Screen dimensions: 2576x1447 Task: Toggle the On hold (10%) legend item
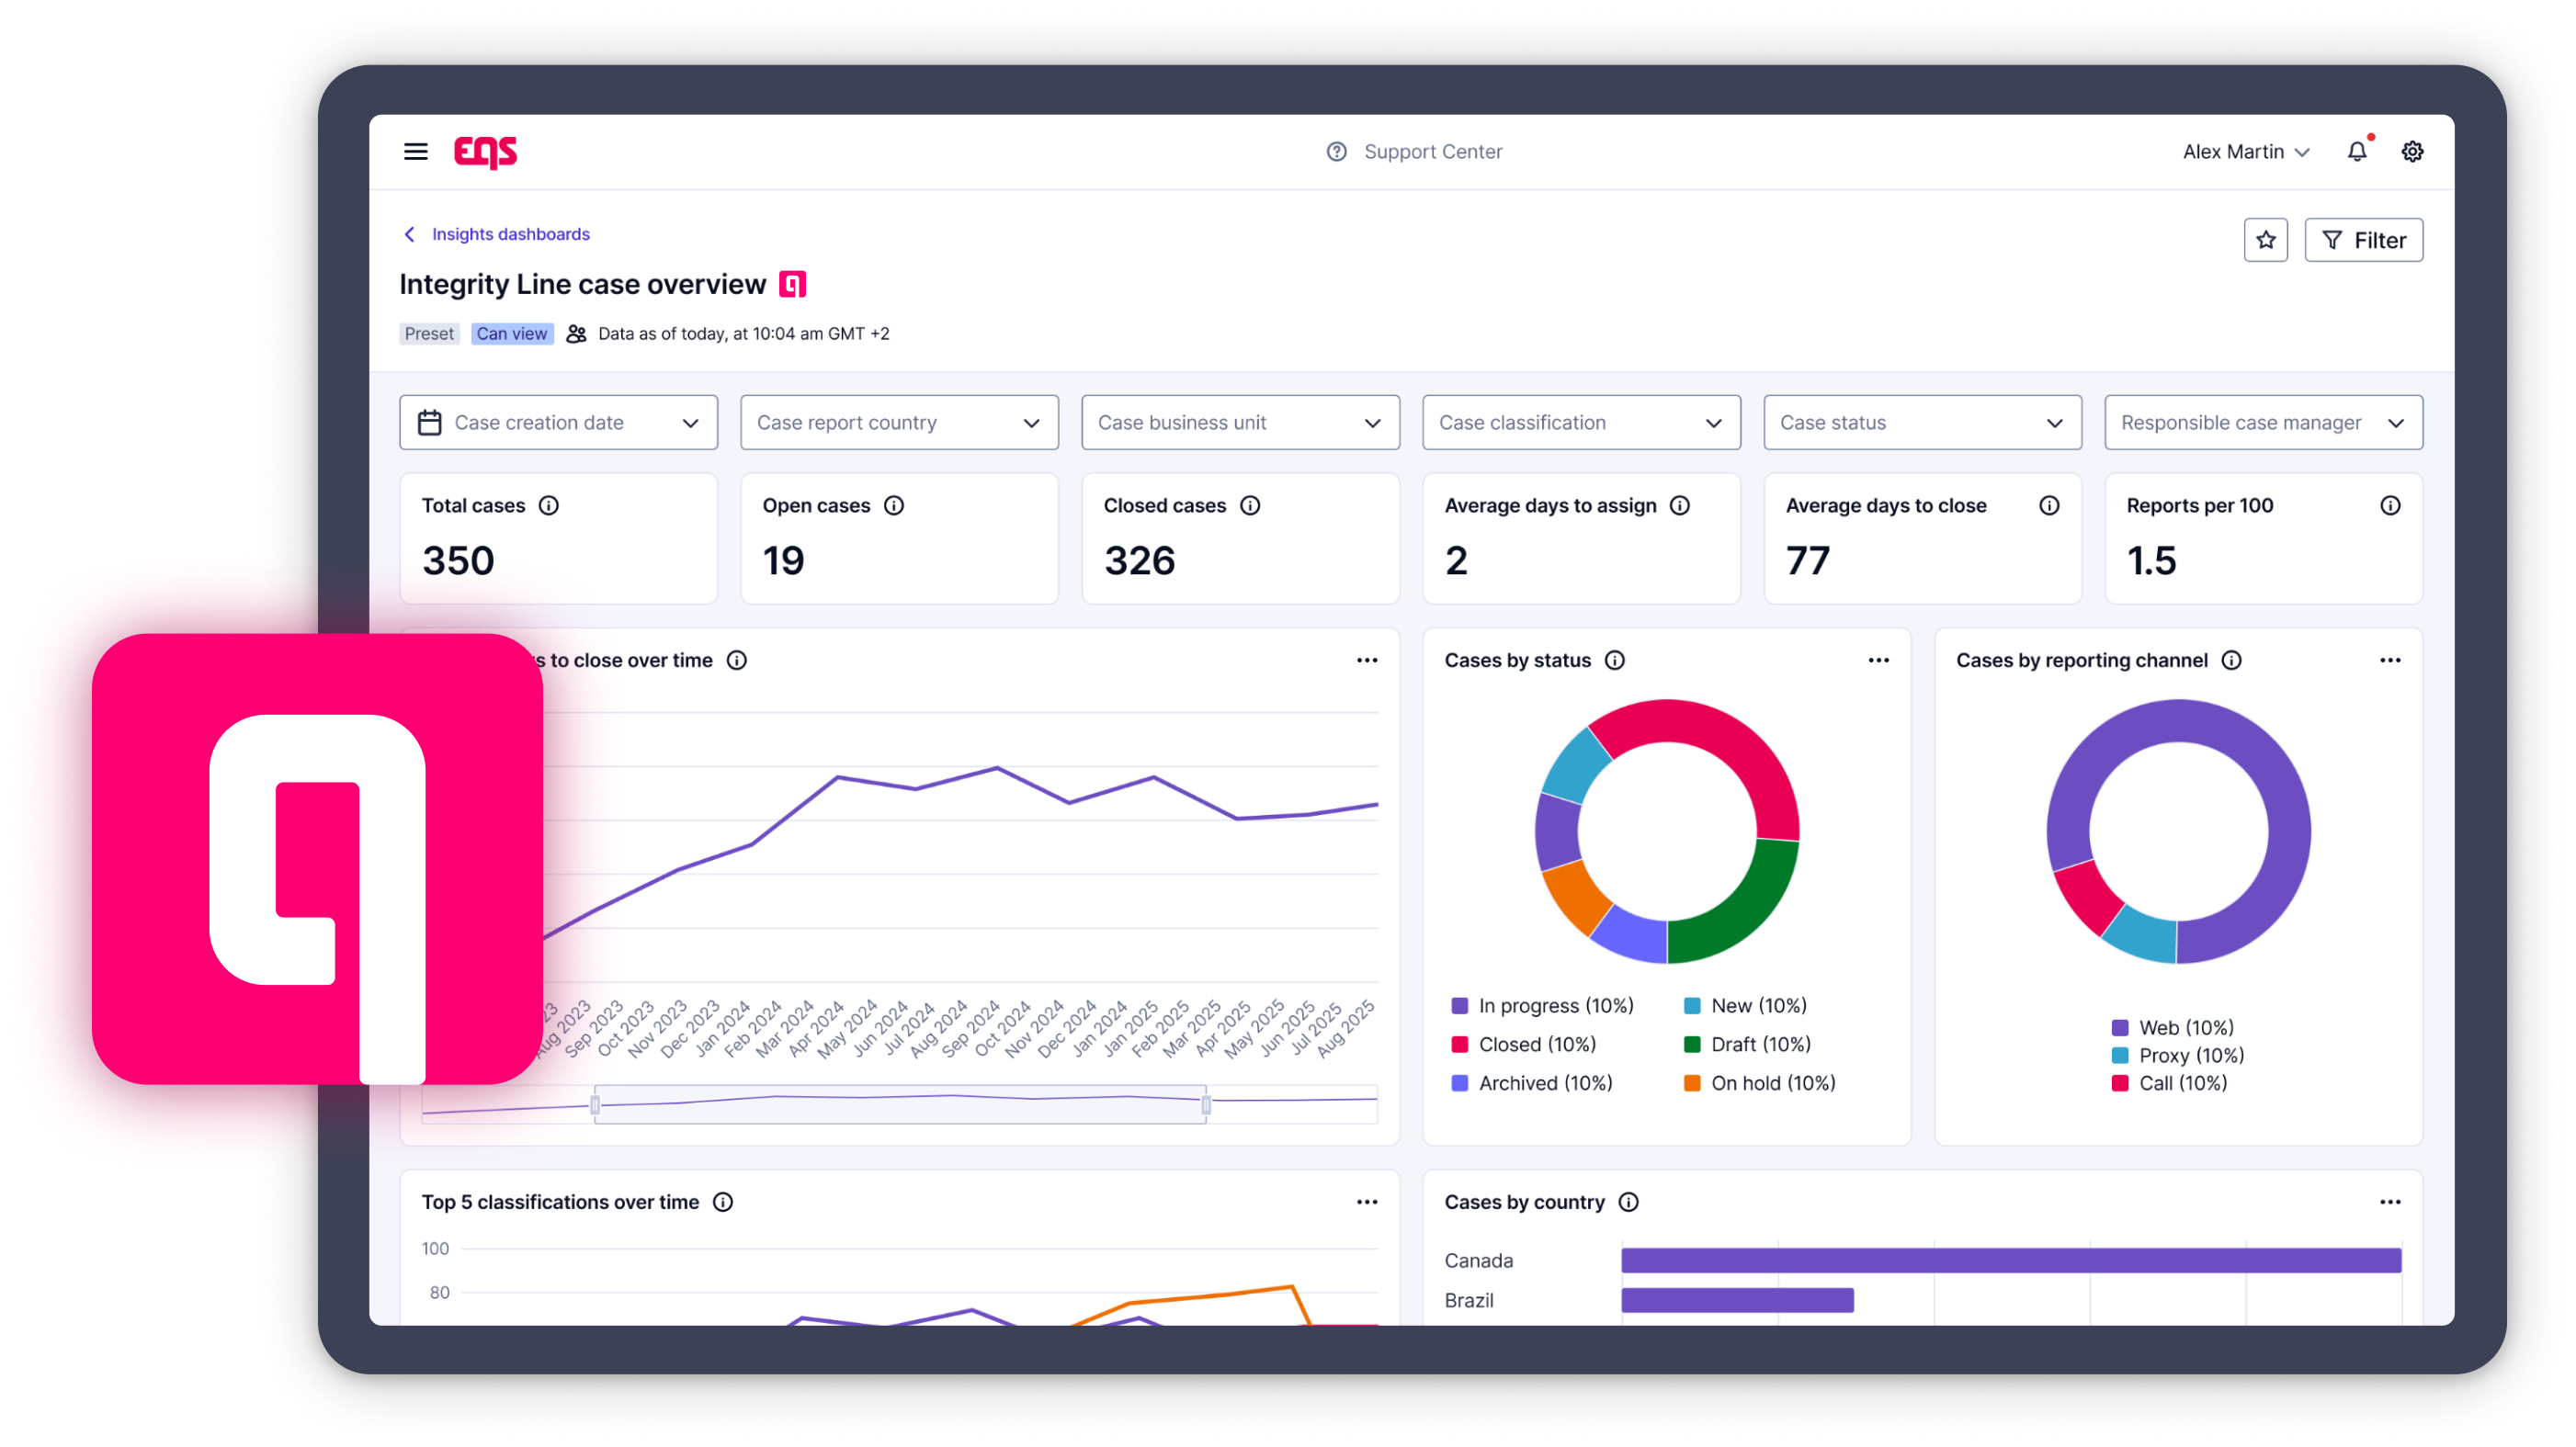tap(1759, 1083)
